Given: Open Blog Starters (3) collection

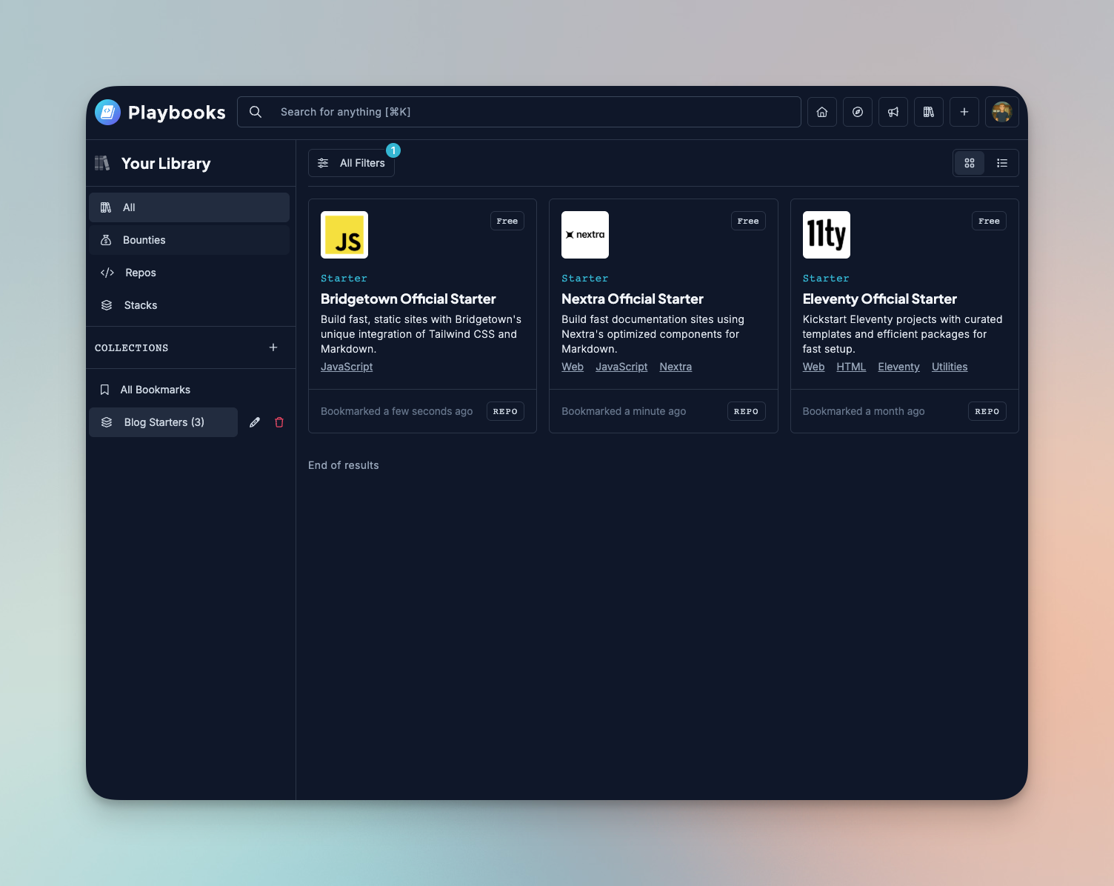Looking at the screenshot, I should pyautogui.click(x=163, y=422).
